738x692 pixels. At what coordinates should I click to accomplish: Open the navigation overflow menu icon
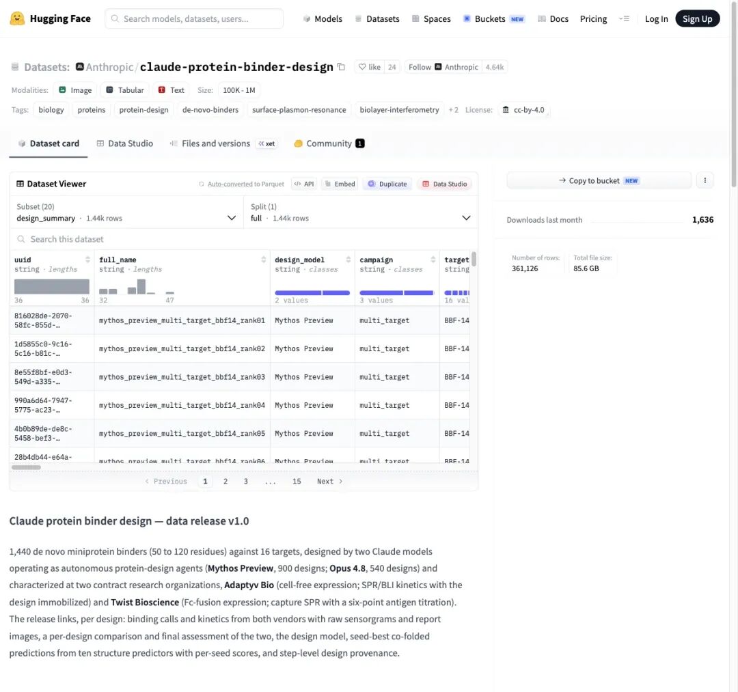click(x=624, y=19)
